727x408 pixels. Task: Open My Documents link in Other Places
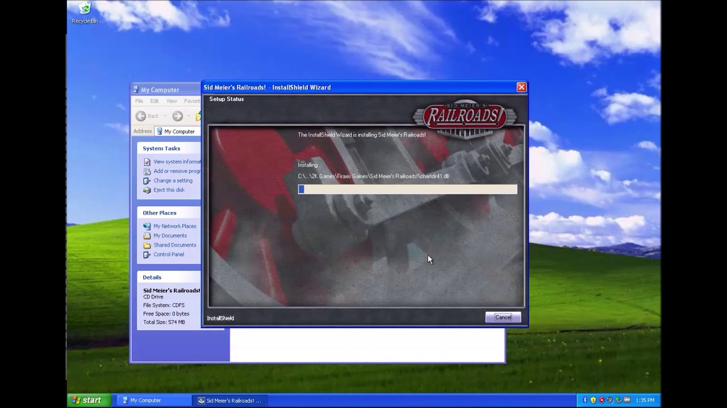[x=170, y=236]
